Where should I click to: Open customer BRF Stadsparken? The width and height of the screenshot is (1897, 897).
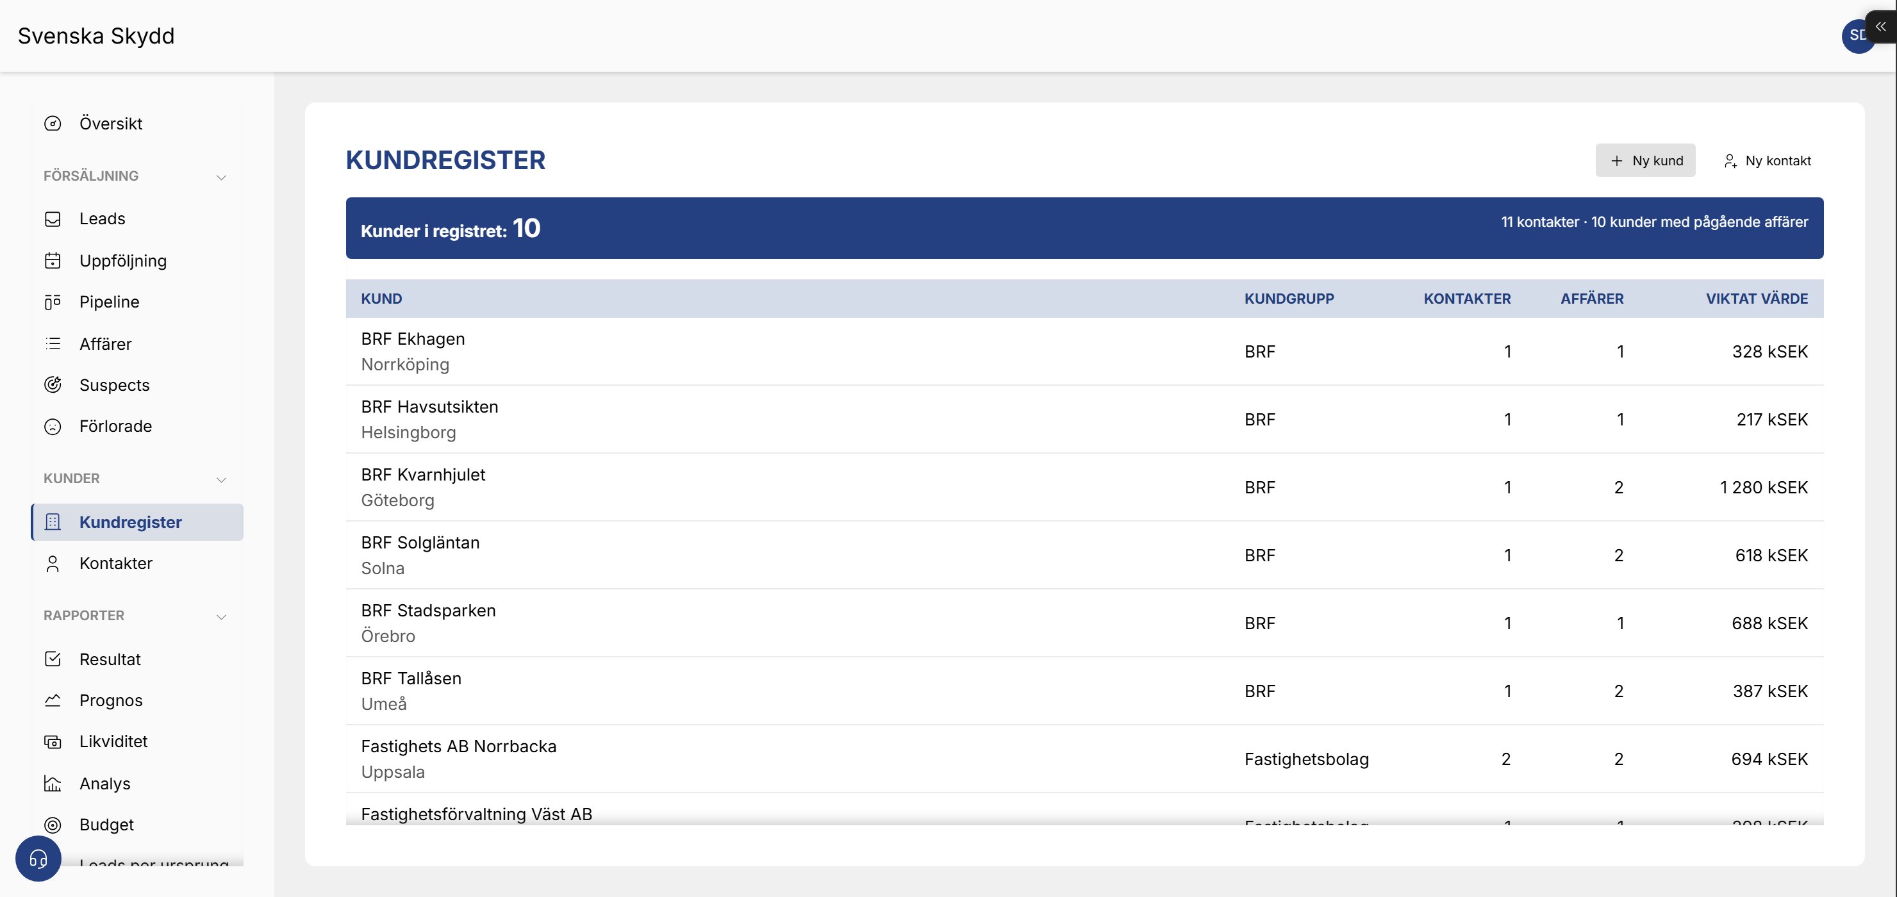1085,623
